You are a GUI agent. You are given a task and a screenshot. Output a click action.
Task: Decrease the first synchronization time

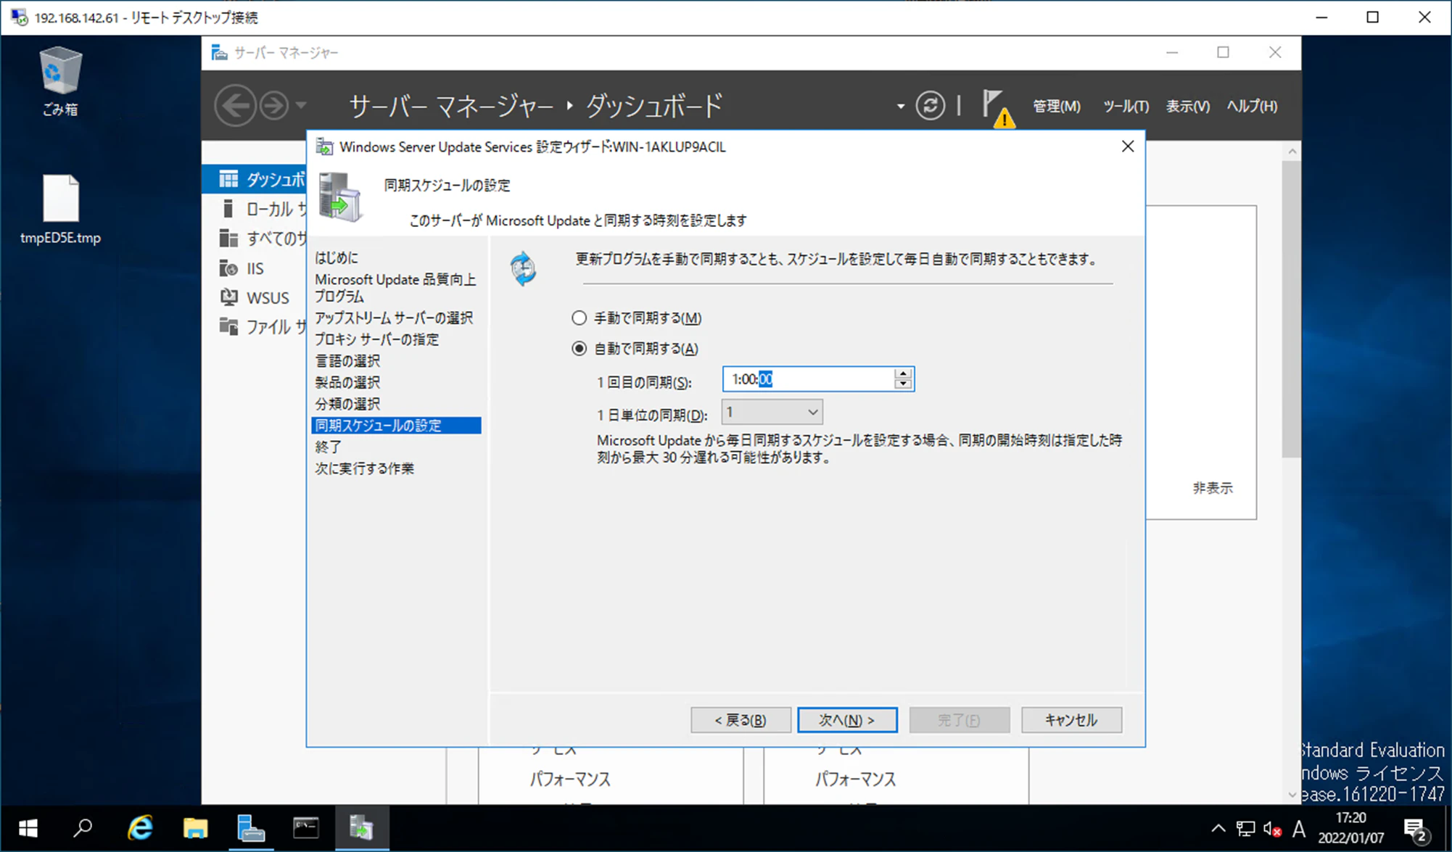(x=903, y=384)
